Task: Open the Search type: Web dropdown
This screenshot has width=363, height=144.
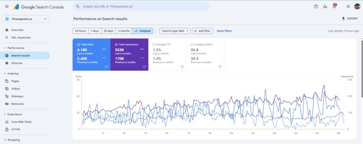Action: (175, 31)
